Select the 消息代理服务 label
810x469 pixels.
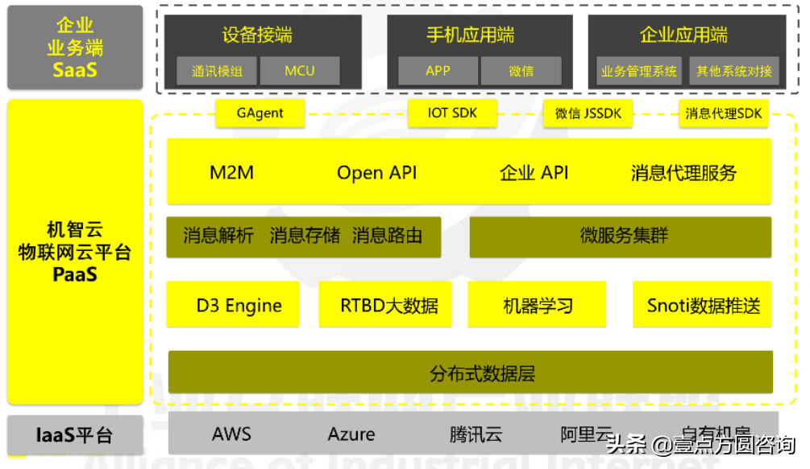click(x=683, y=172)
